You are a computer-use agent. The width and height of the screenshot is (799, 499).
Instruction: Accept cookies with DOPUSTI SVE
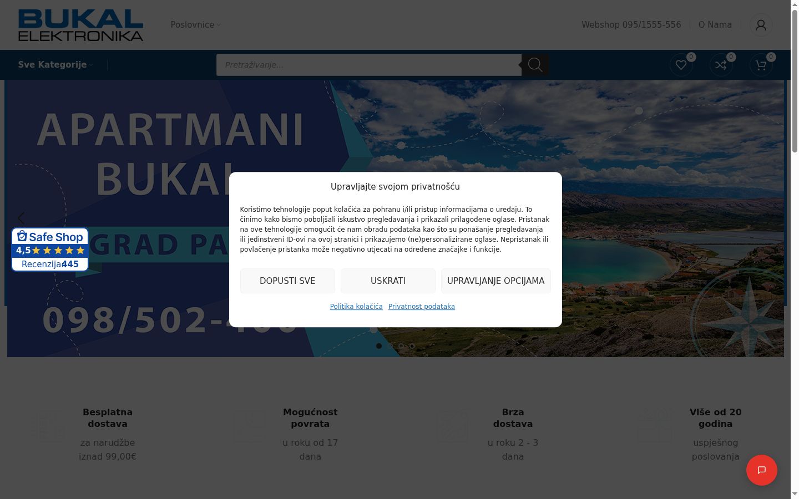(287, 281)
